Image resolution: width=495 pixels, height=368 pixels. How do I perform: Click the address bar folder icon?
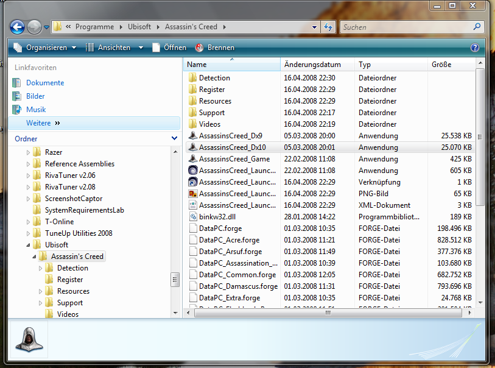coord(57,27)
